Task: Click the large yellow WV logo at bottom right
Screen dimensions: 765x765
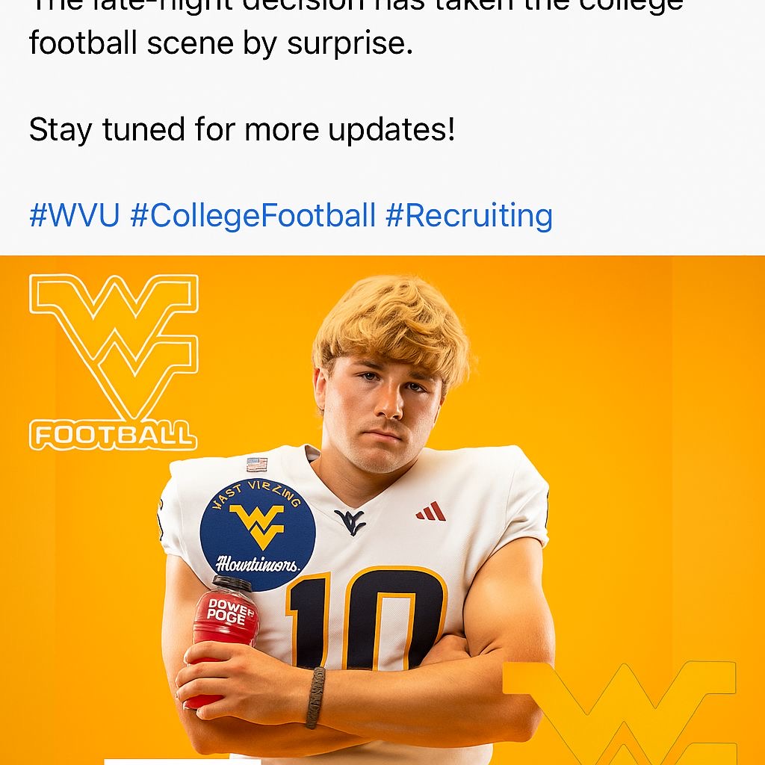Action: pyautogui.click(x=622, y=710)
